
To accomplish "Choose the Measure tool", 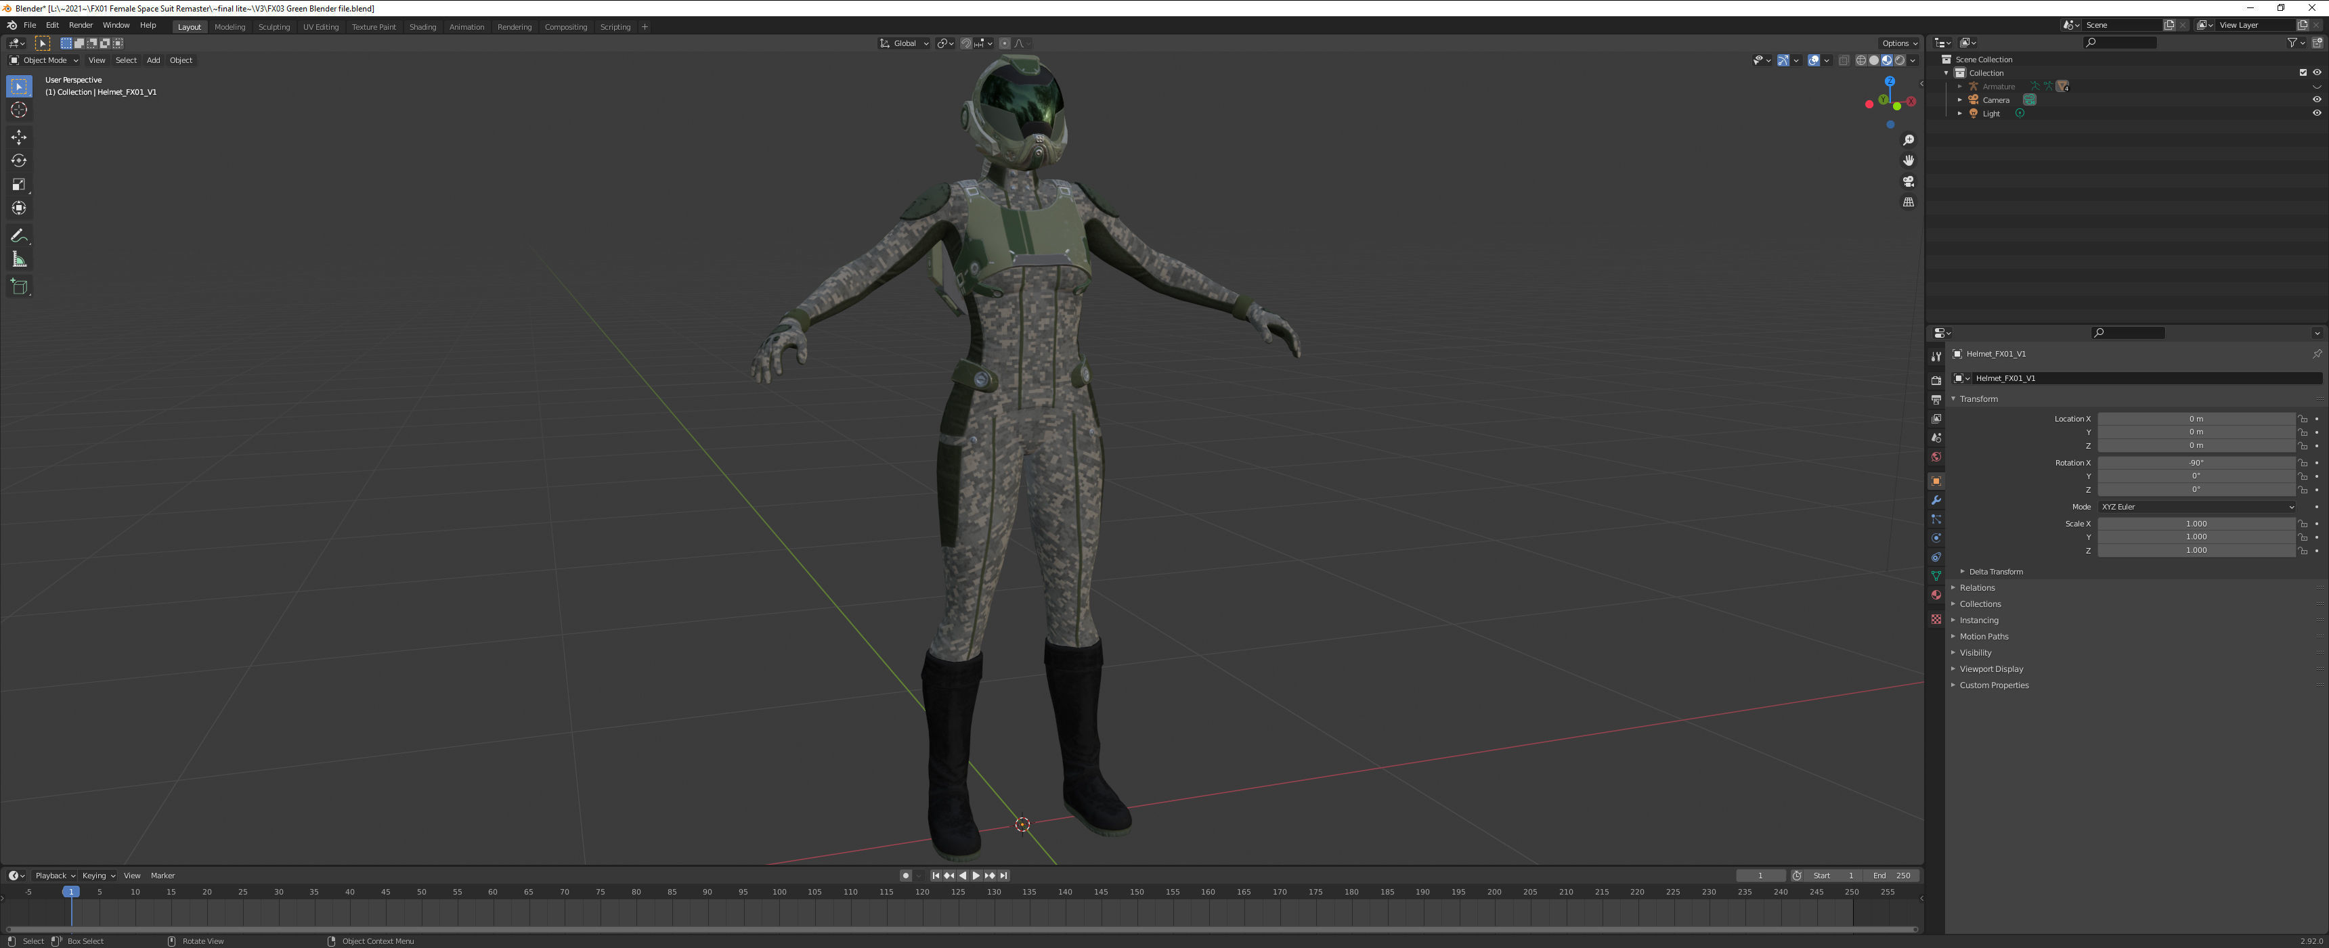I will point(19,261).
